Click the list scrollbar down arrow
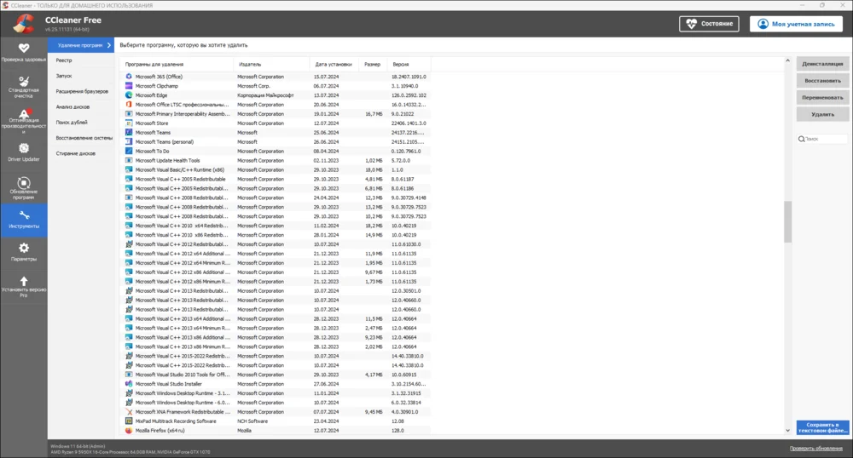 point(787,430)
